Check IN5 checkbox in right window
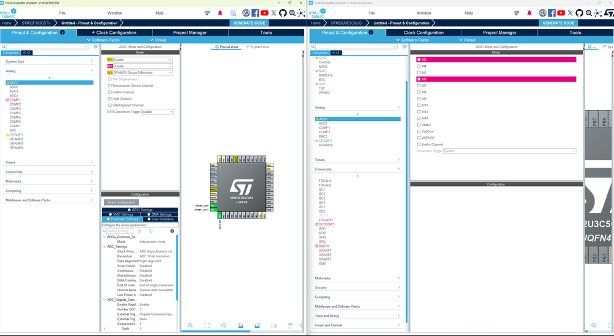 tap(419, 72)
